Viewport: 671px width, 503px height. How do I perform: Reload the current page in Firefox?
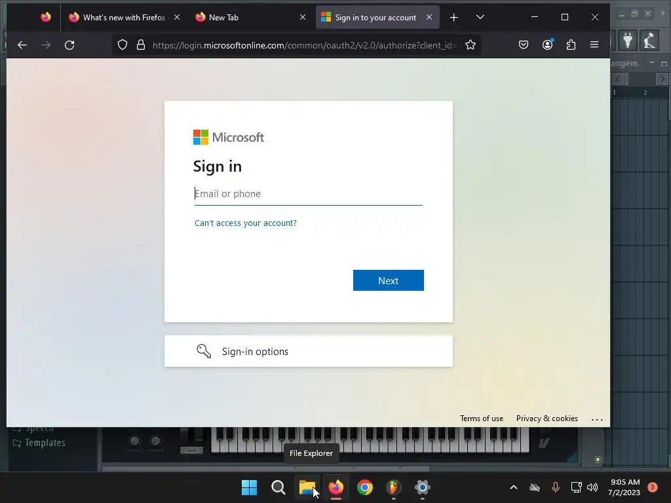pyautogui.click(x=69, y=45)
